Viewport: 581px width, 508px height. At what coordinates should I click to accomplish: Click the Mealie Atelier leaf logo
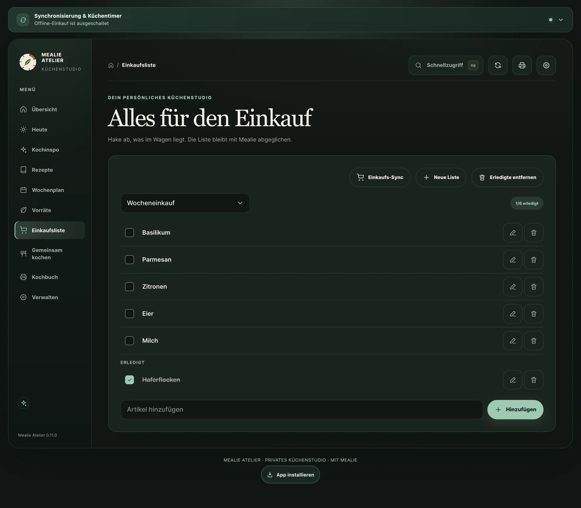pyautogui.click(x=28, y=62)
